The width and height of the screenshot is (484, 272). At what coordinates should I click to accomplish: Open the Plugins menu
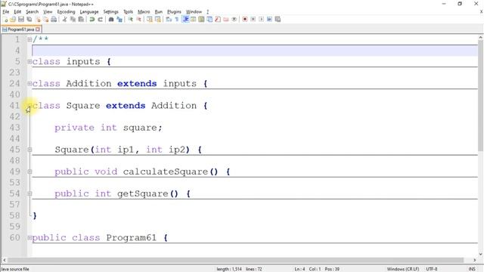point(174,12)
